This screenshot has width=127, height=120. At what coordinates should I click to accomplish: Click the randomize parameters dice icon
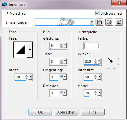109,22
